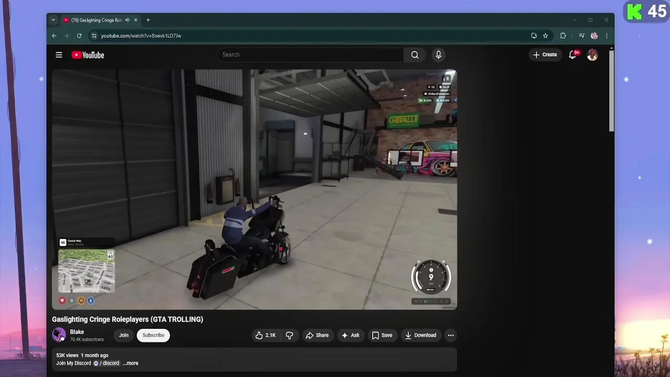670x377 pixels.
Task: Open the three-dot more actions menu
Action: tap(451, 335)
